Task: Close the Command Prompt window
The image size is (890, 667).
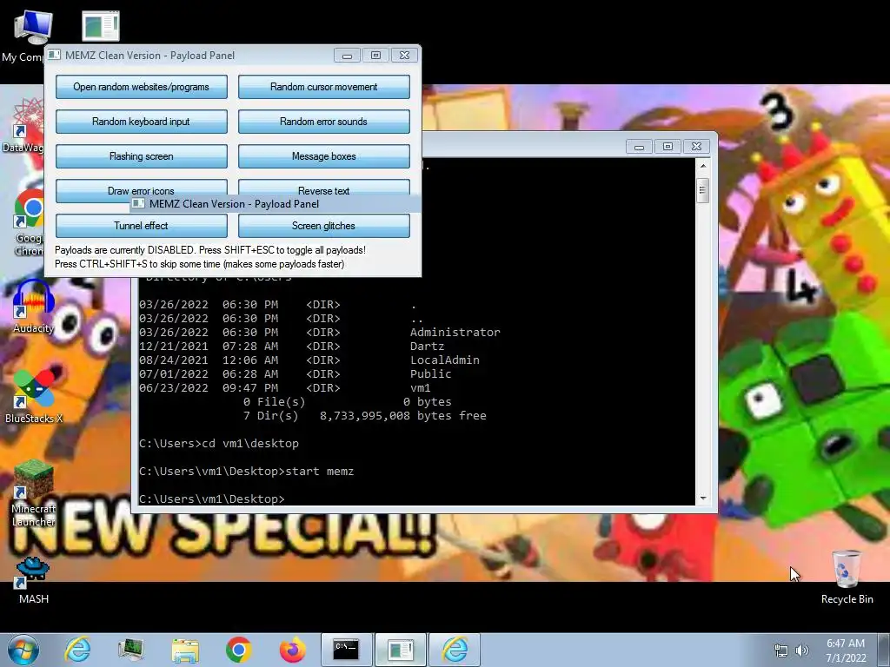Action: [696, 147]
